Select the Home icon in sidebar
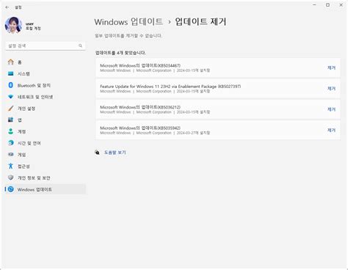The height and width of the screenshot is (270, 348). pos(10,62)
